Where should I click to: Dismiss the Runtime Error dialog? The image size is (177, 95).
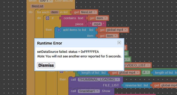pyautogui.click(x=46, y=65)
